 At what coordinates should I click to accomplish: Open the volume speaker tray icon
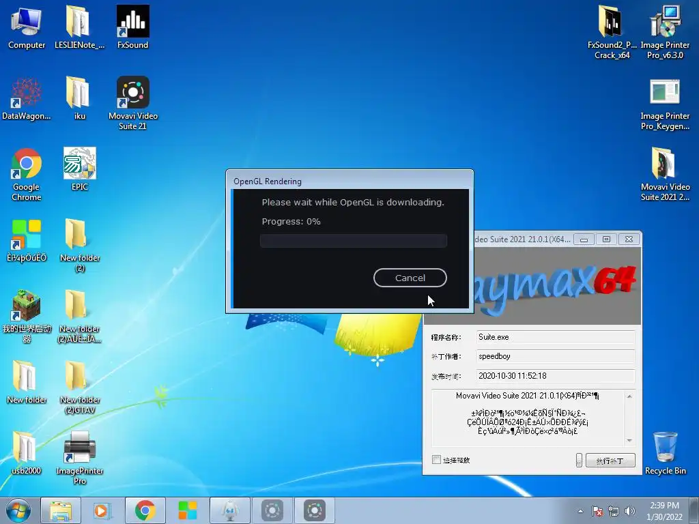click(630, 511)
